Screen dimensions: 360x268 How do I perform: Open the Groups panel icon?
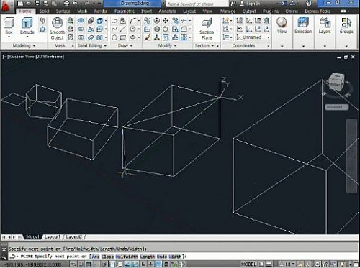coord(346,23)
